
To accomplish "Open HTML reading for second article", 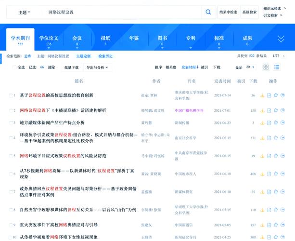I will [x=269, y=110].
